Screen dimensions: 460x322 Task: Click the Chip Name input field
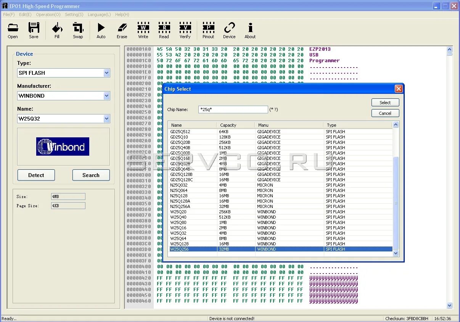click(233, 109)
